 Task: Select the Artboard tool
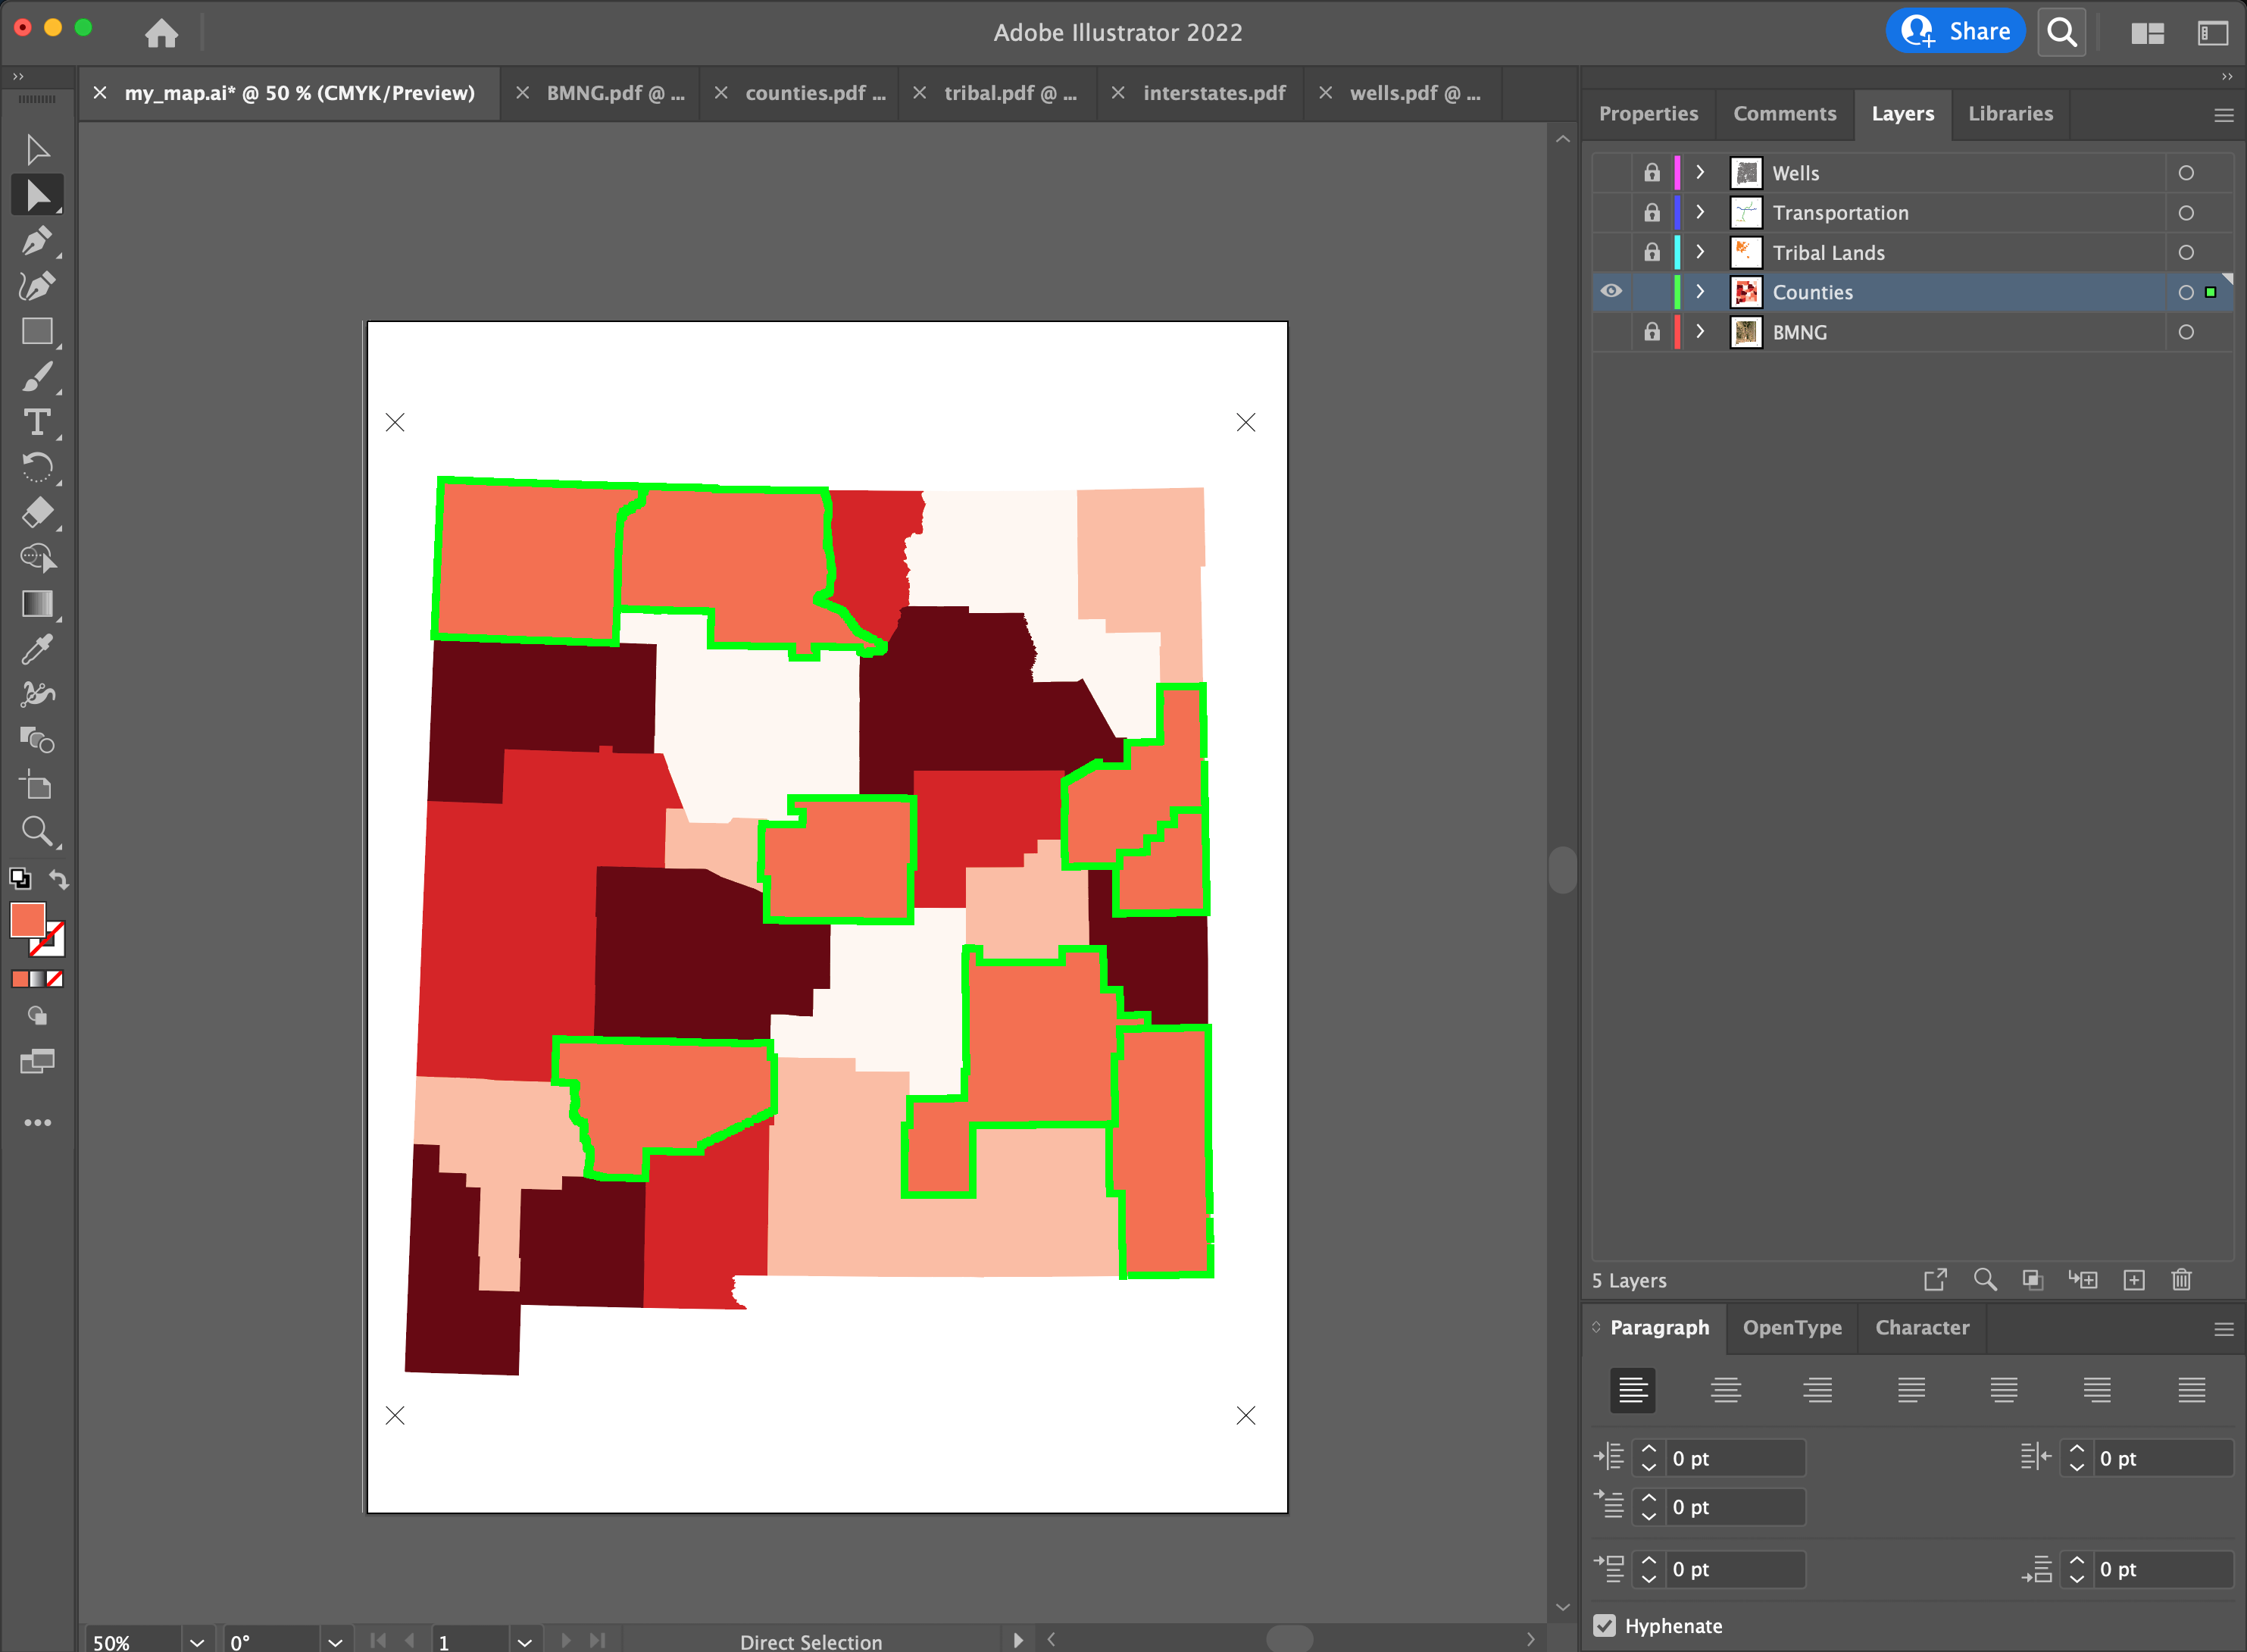click(x=37, y=785)
